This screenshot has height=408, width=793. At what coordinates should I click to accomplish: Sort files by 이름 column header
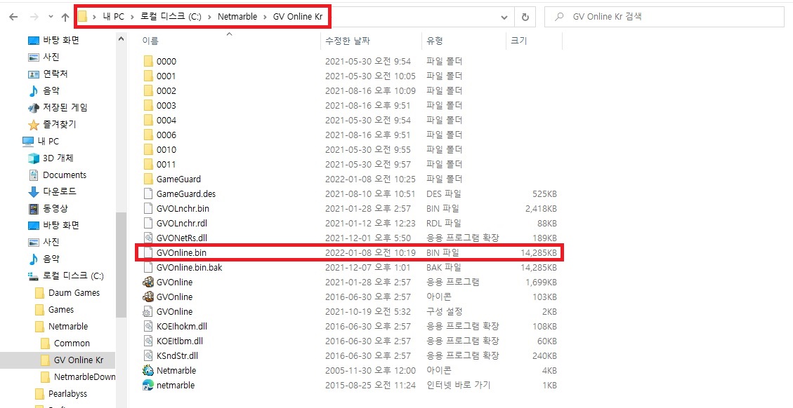click(150, 41)
